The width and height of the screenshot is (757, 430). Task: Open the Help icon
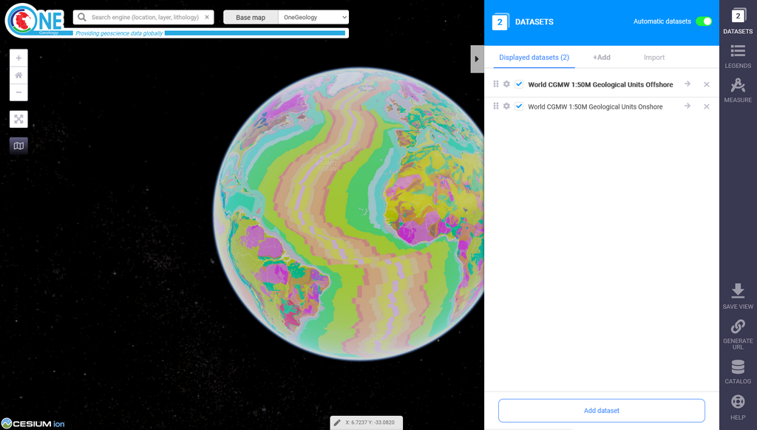737,406
